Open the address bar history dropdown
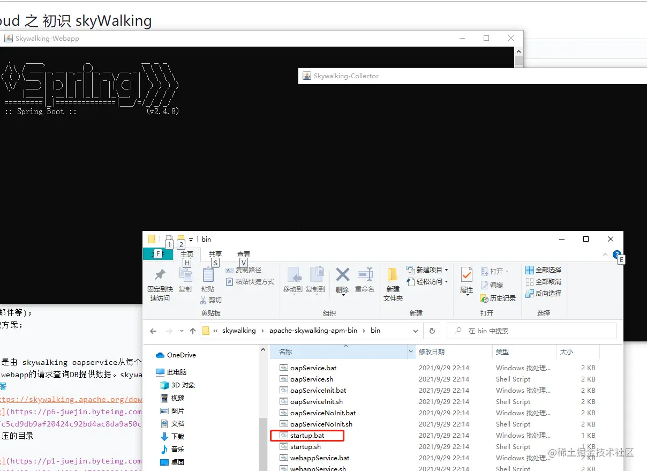Image resolution: width=647 pixels, height=471 pixels. [x=417, y=331]
